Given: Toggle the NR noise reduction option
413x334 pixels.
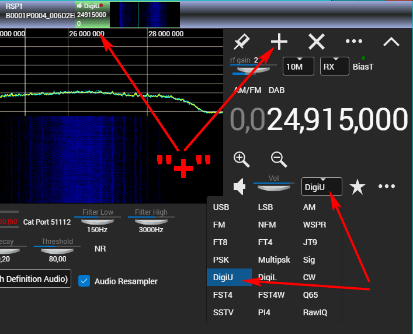Looking at the screenshot, I should pyautogui.click(x=100, y=249).
